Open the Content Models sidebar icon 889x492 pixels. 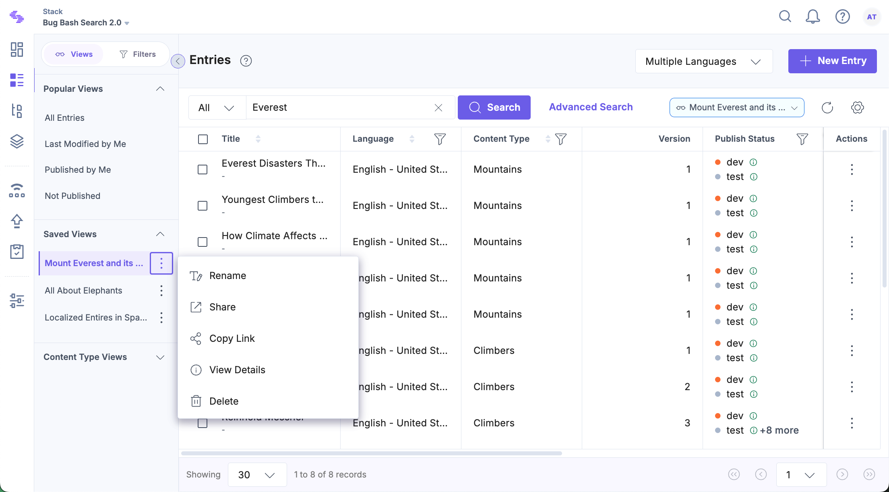tap(17, 111)
